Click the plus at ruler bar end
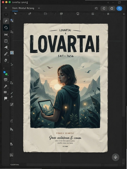The width and height of the screenshot is (127, 169). pos(124,14)
